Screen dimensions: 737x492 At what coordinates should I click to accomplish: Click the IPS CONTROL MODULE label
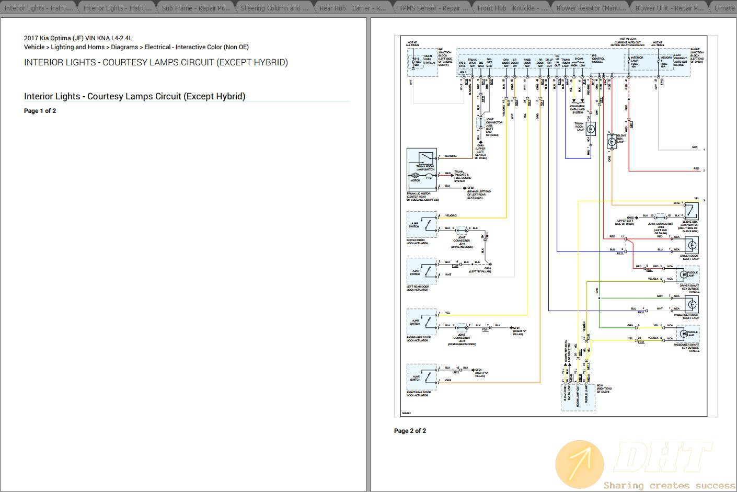tap(598, 59)
